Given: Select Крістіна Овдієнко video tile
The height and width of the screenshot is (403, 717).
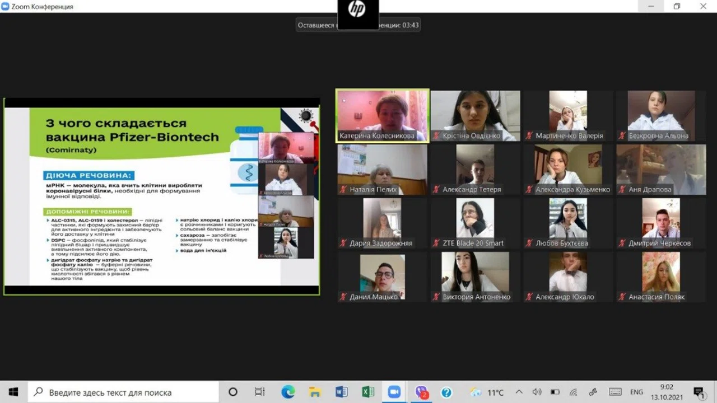Looking at the screenshot, I should [x=475, y=116].
